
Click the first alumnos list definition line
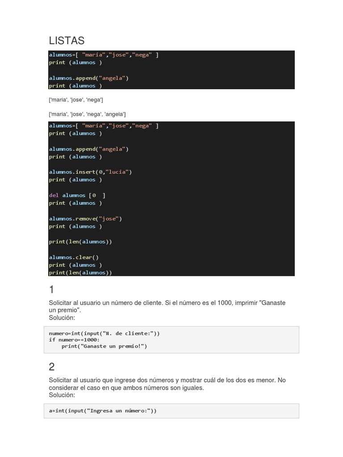(104, 55)
